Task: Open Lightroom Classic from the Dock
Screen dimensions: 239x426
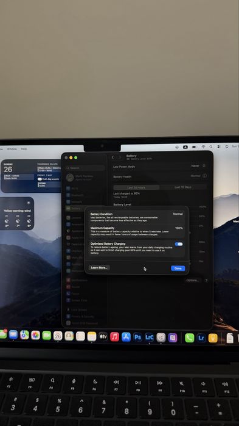Action: [x=150, y=338]
